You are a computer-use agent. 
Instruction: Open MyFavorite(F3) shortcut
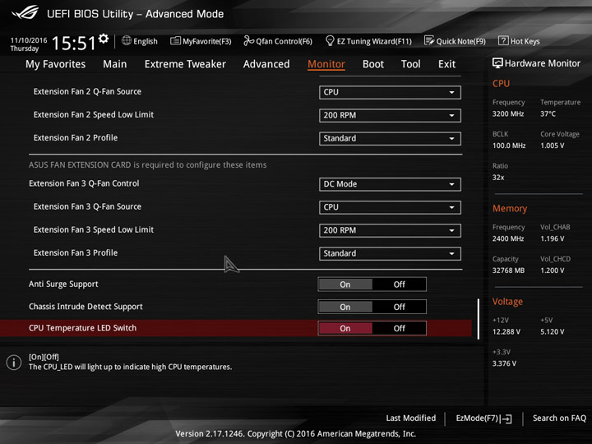point(201,41)
